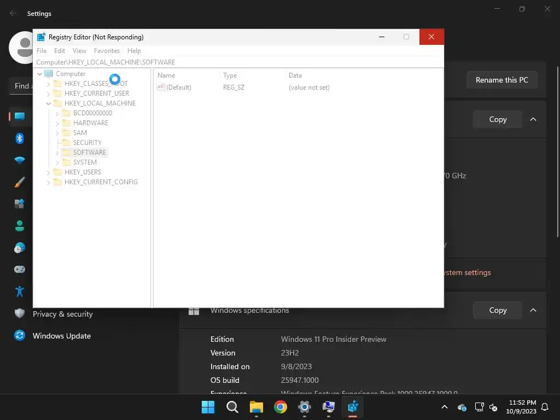Click the taskbar clock showing 11:52 PM
The height and width of the screenshot is (420, 560).
[521, 407]
